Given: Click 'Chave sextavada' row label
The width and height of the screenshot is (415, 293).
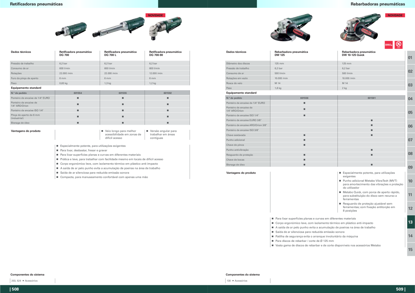Looking at the screenshot, I should pos(236,135).
